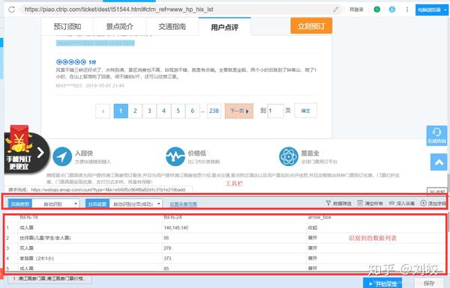The height and width of the screenshot is (288, 450).
Task: Click the 添加字段 plus icon
Action: click(x=423, y=203)
